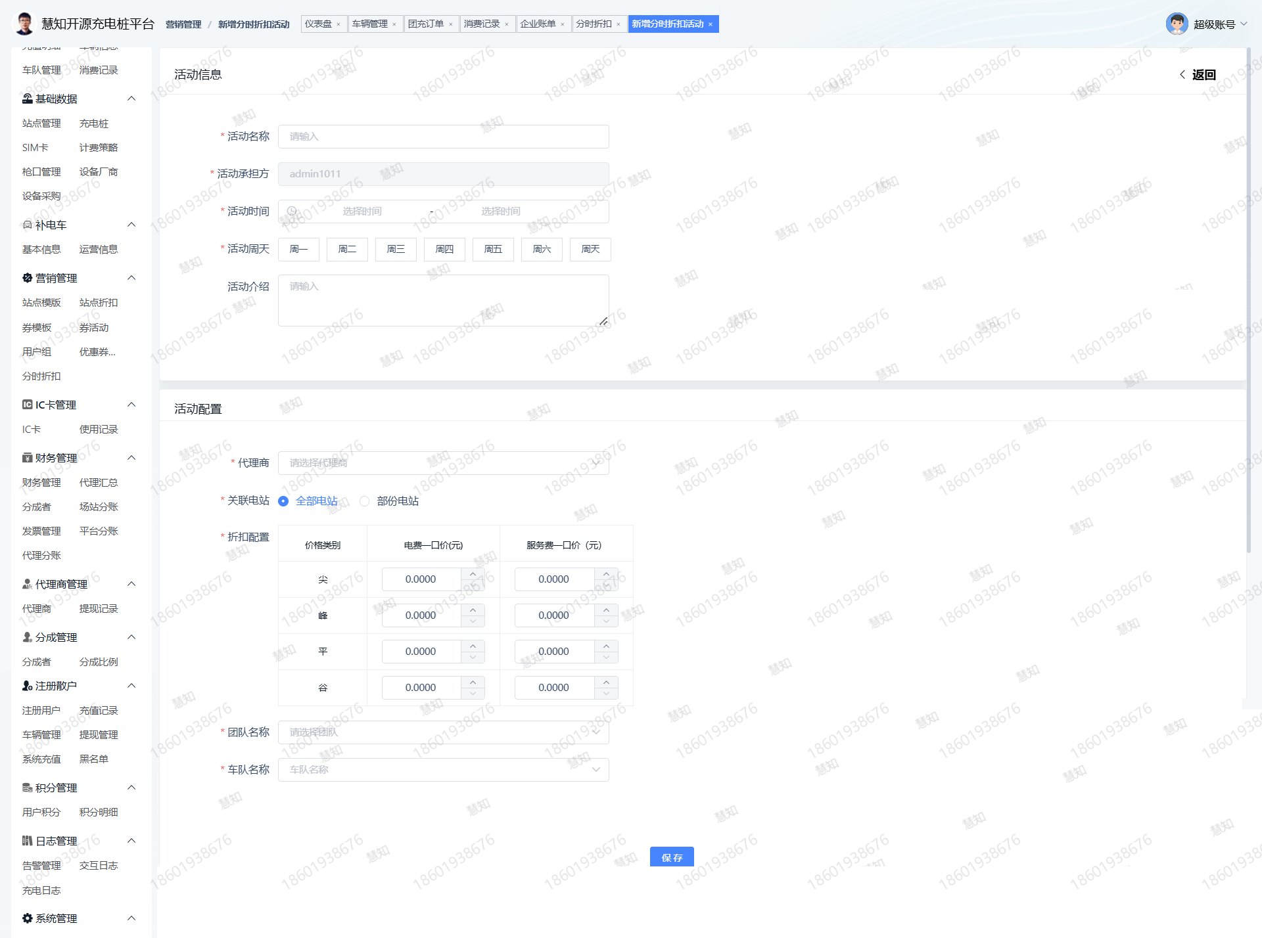Increase the 尖 电费一口价 value stepper
Screen dimensions: 1262x938
473,574
